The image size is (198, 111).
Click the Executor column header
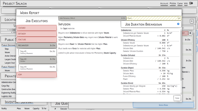[64, 109]
